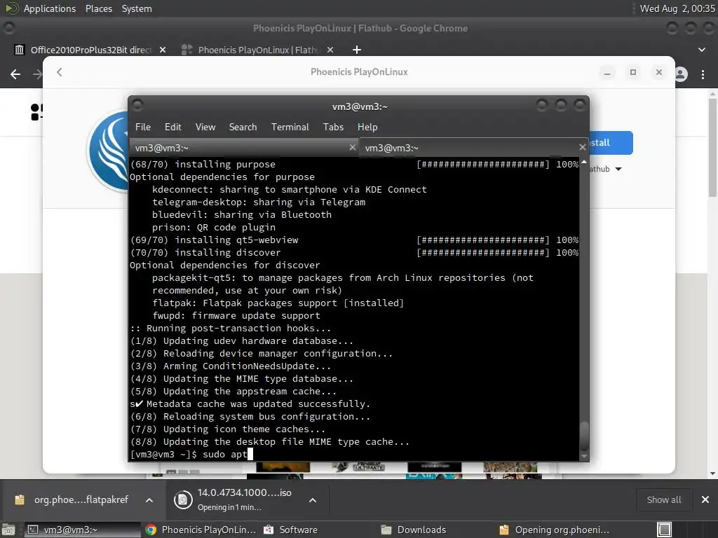
Task: Switch to Opening org.phoeni... taskbar item
Action: click(555, 530)
